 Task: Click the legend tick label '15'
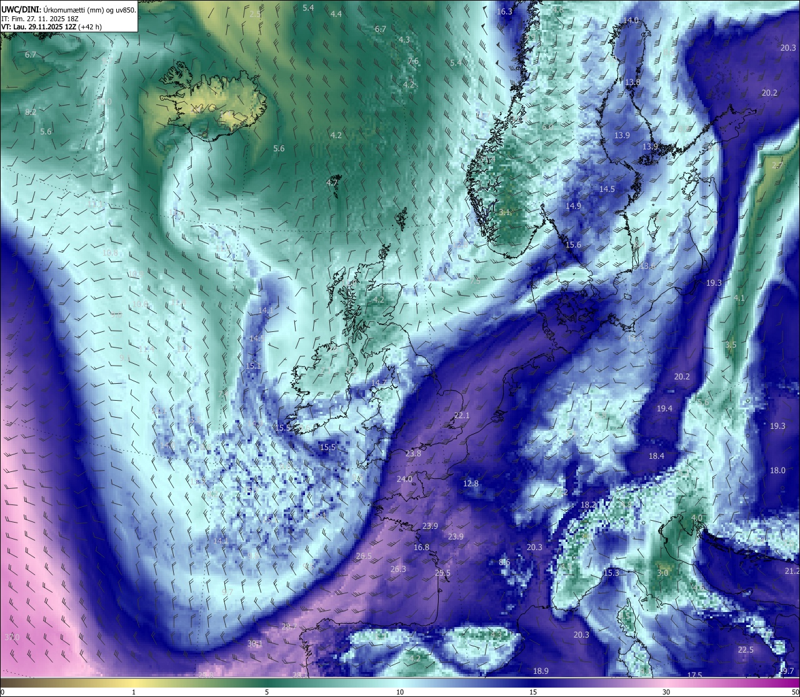click(x=533, y=692)
